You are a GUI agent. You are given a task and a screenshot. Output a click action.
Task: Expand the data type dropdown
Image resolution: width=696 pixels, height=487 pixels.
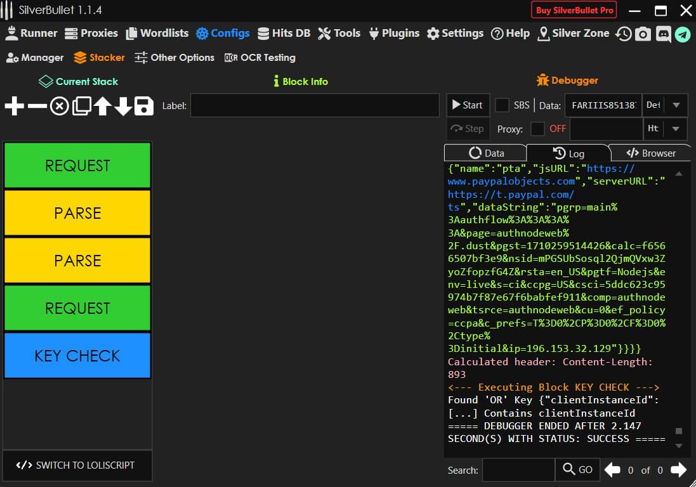coord(676,105)
